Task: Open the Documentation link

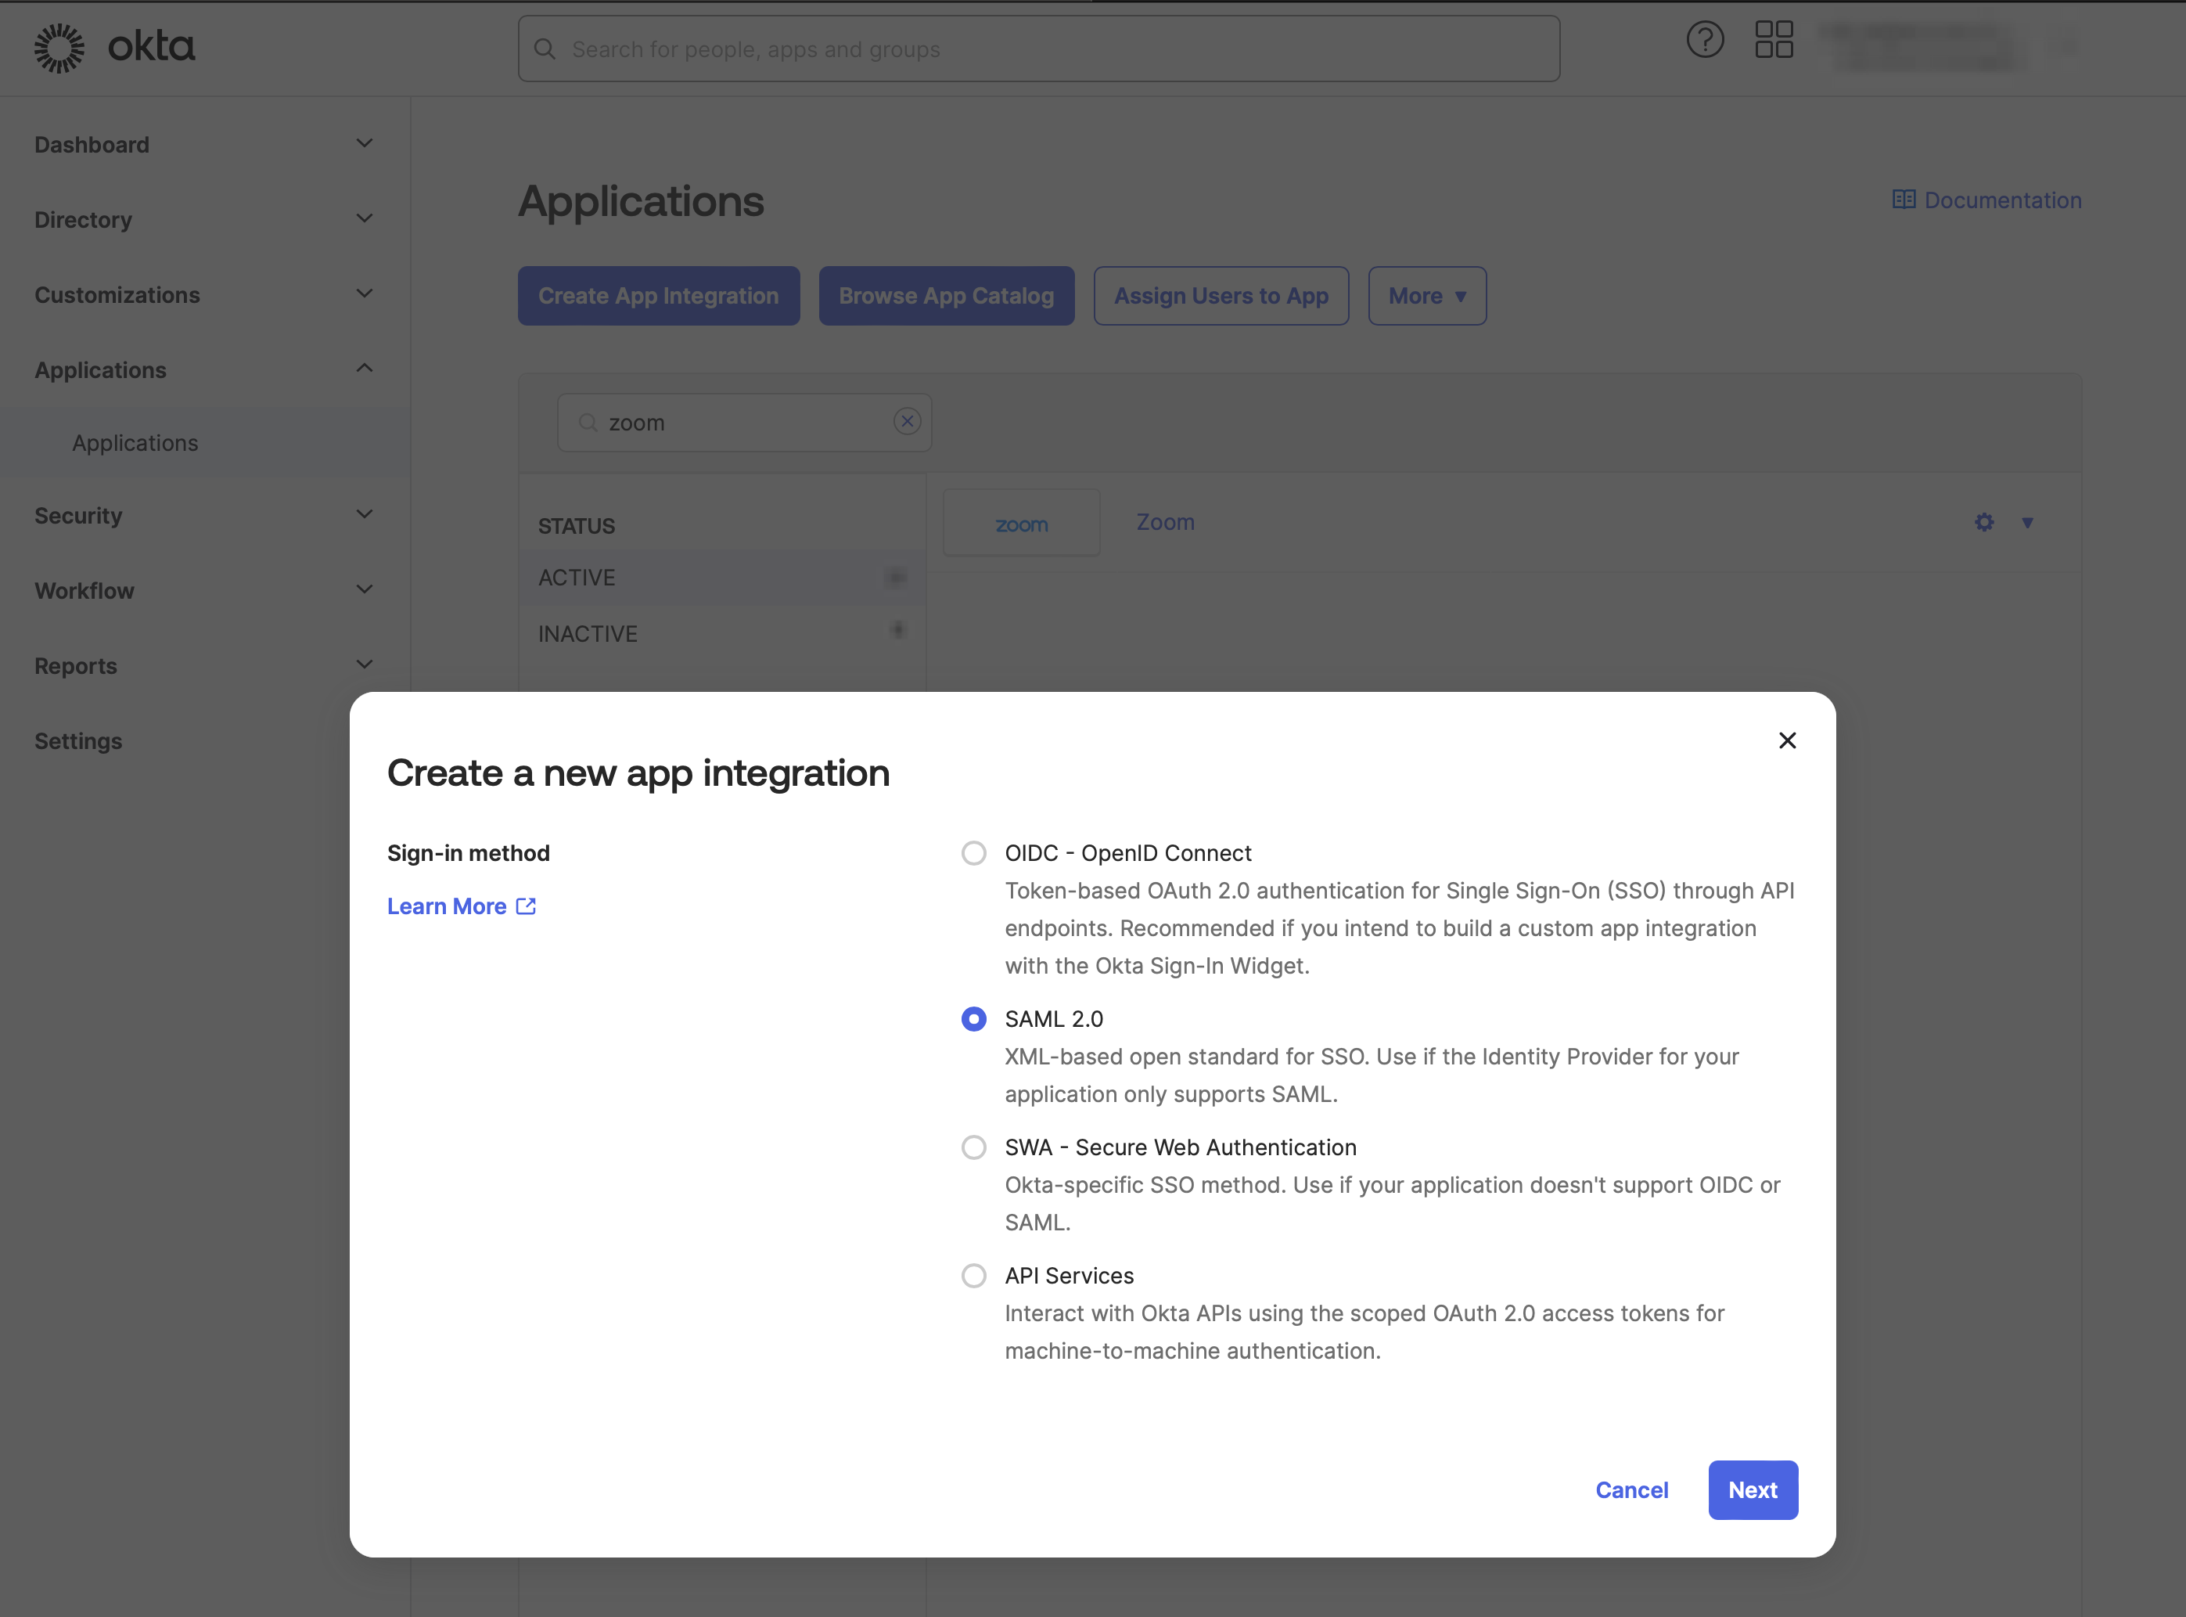Action: tap(1986, 200)
